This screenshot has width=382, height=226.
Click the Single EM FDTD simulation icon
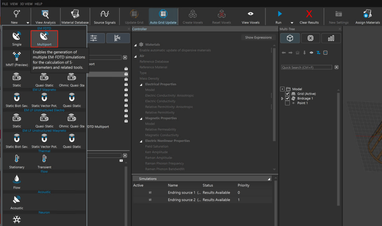[17, 39]
